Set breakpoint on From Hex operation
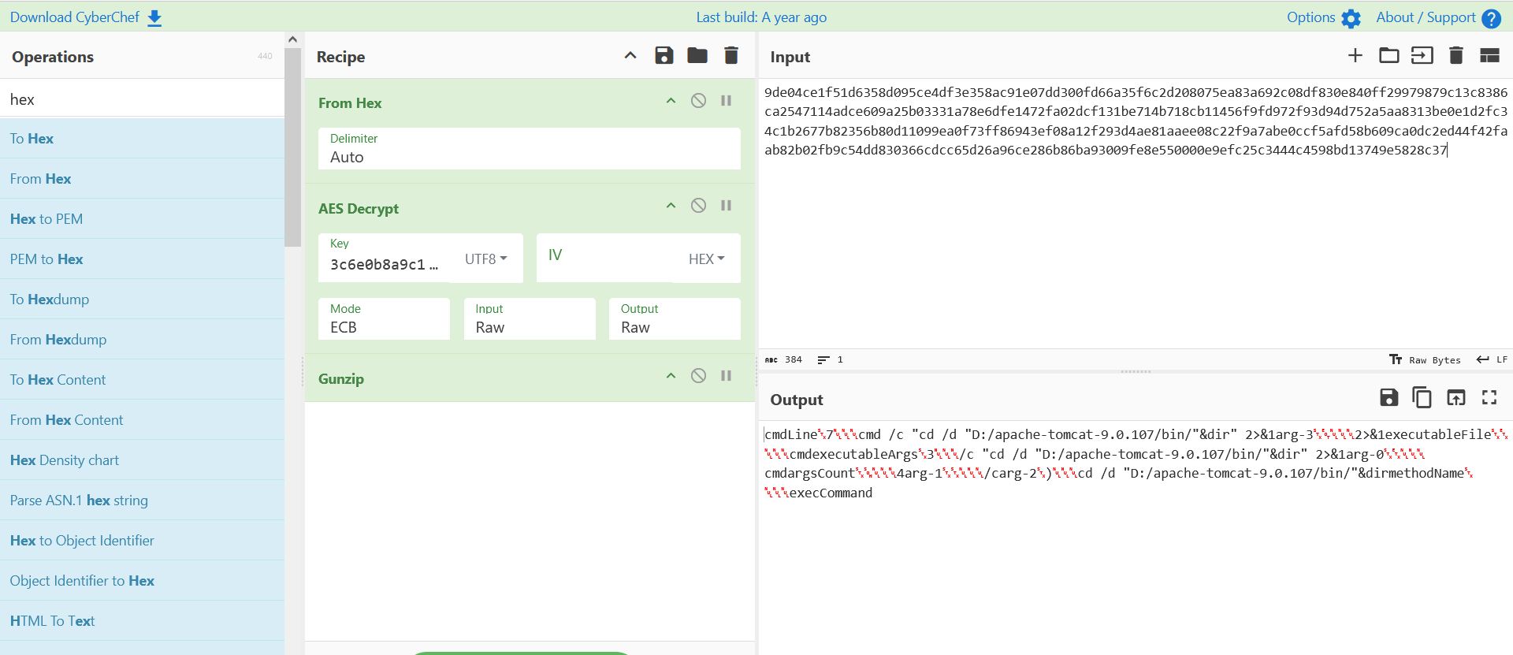 point(727,100)
